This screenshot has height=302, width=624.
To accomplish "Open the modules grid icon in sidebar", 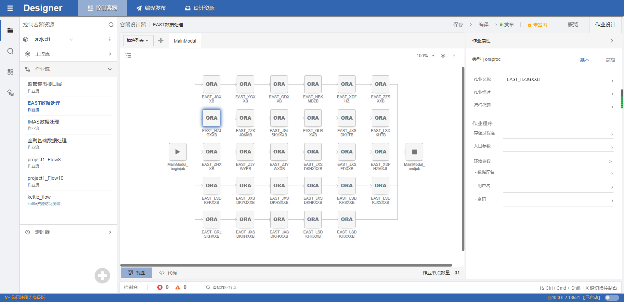I will click(x=10, y=72).
